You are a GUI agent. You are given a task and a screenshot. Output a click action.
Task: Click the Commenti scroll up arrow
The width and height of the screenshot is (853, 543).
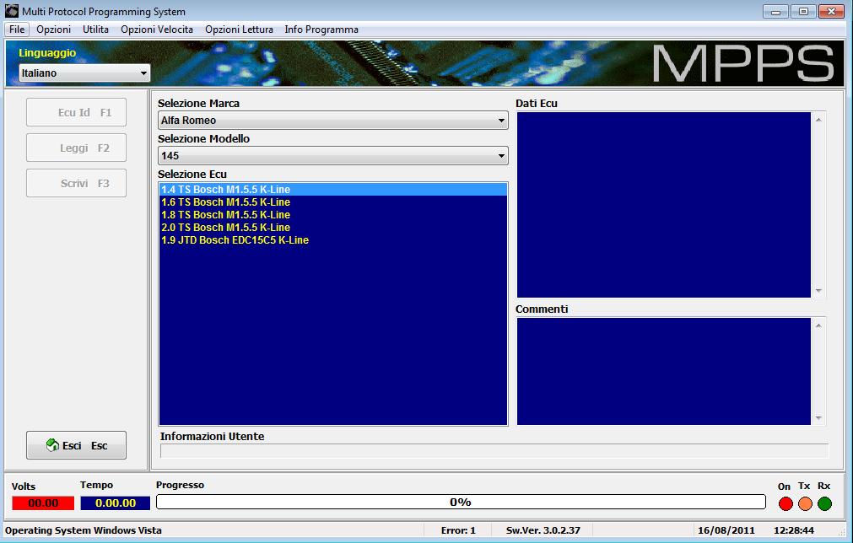(818, 325)
